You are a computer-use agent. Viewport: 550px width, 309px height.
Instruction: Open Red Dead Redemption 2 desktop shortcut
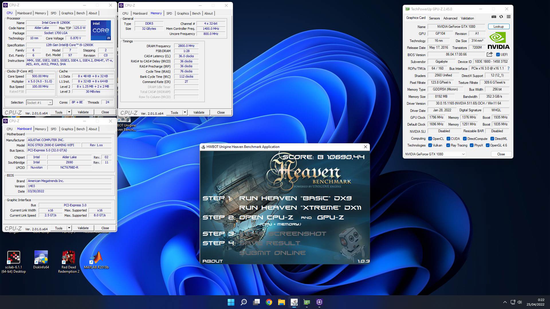[x=68, y=262]
